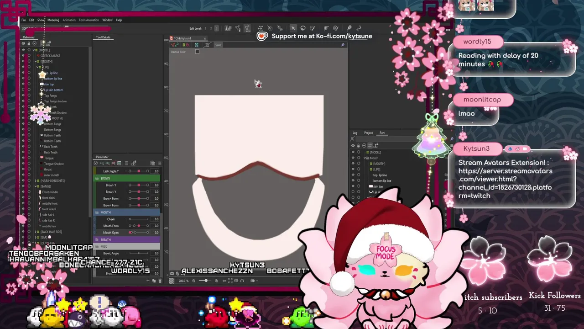Click the zoom out magnifier icon

pos(194,281)
